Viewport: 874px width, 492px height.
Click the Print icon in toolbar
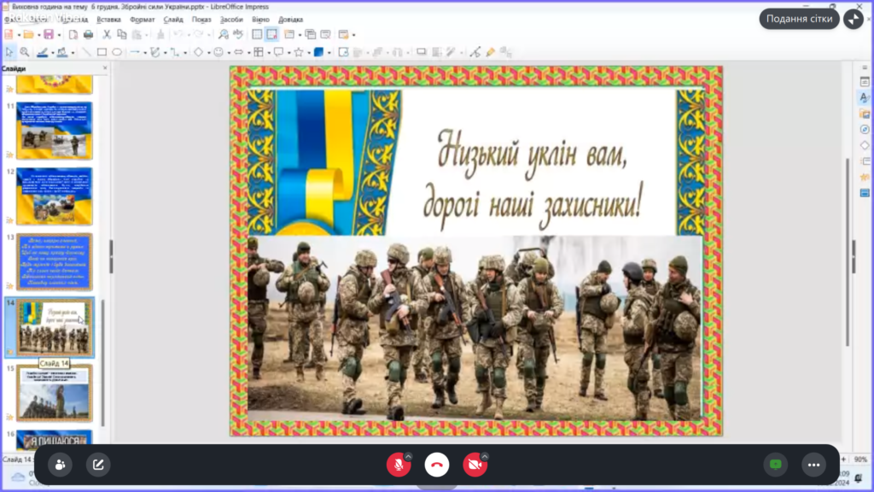coord(87,34)
